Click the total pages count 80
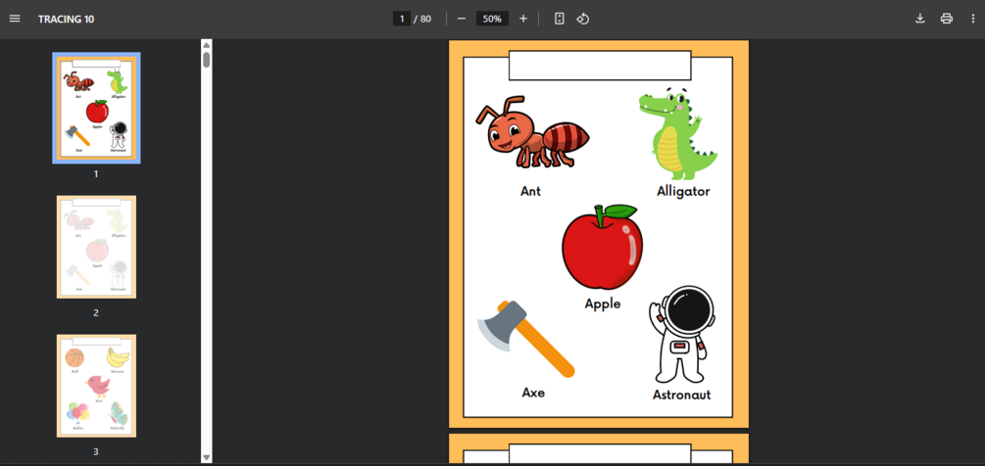Screen dimensions: 985x466 [425, 19]
